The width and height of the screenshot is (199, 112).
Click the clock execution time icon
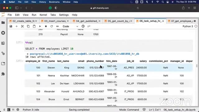(83, 26)
